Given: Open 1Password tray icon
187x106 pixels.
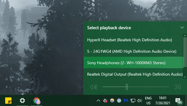Looking at the screenshot, I should (x=119, y=101).
